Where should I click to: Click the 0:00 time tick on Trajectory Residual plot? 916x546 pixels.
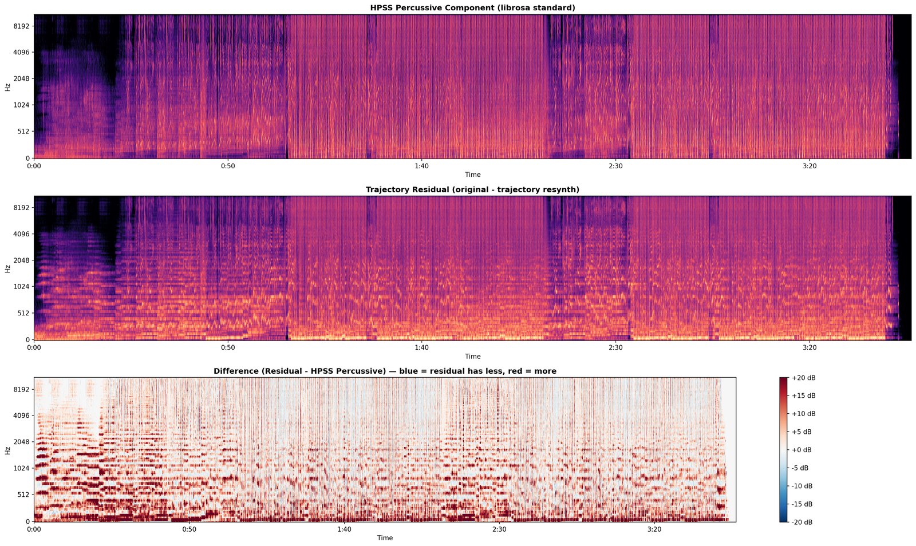[34, 348]
